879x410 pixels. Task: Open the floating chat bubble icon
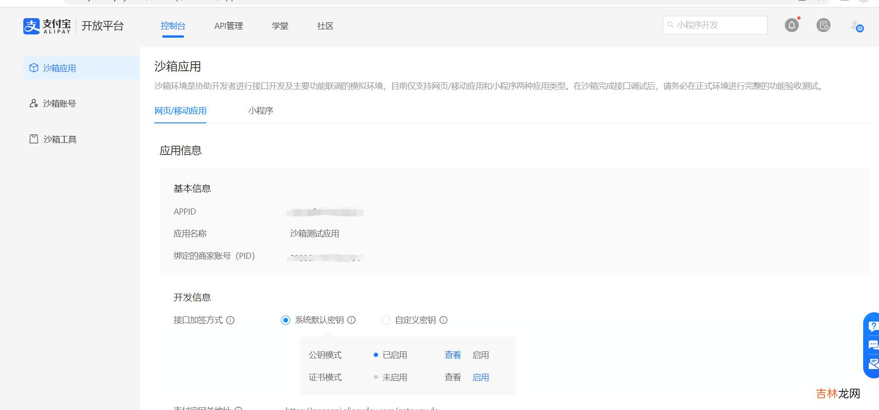[872, 345]
